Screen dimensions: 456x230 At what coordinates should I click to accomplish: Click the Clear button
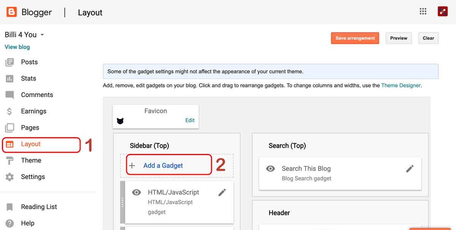[x=428, y=38]
